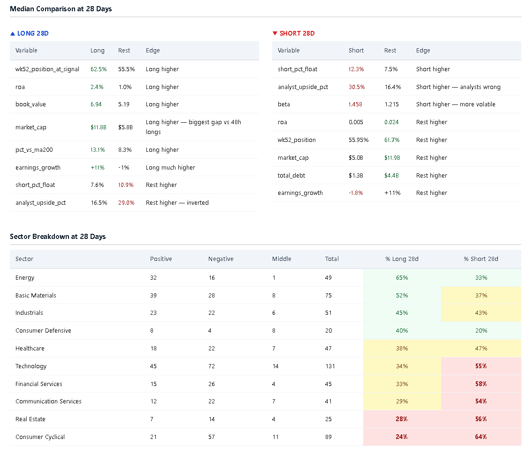Screen dimensions: 527x461
Task: Click the 'LONG 28D' label
Action: coord(33,34)
